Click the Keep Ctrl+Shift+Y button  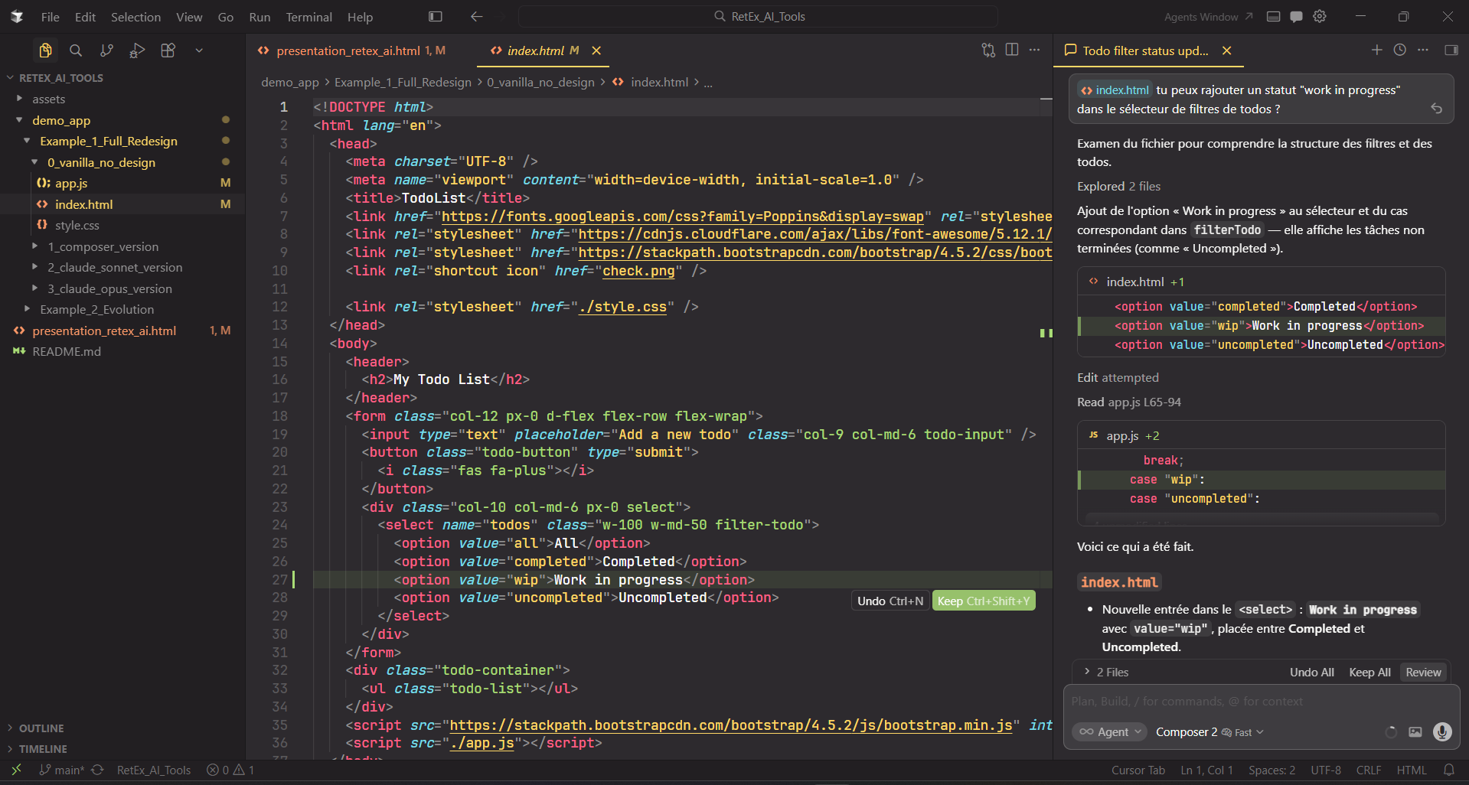983,601
